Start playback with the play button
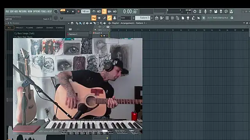250x140 pixels. tap(68, 11)
